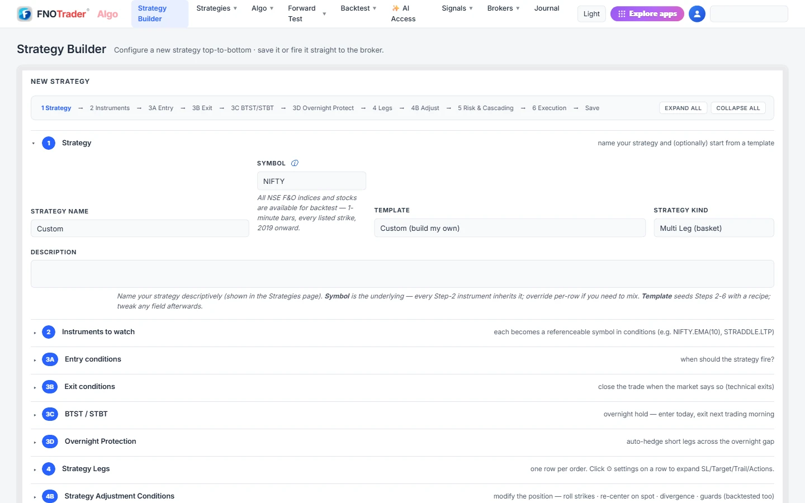This screenshot has width=805, height=503.
Task: Click the COLLAPSE ALL button
Action: point(738,108)
